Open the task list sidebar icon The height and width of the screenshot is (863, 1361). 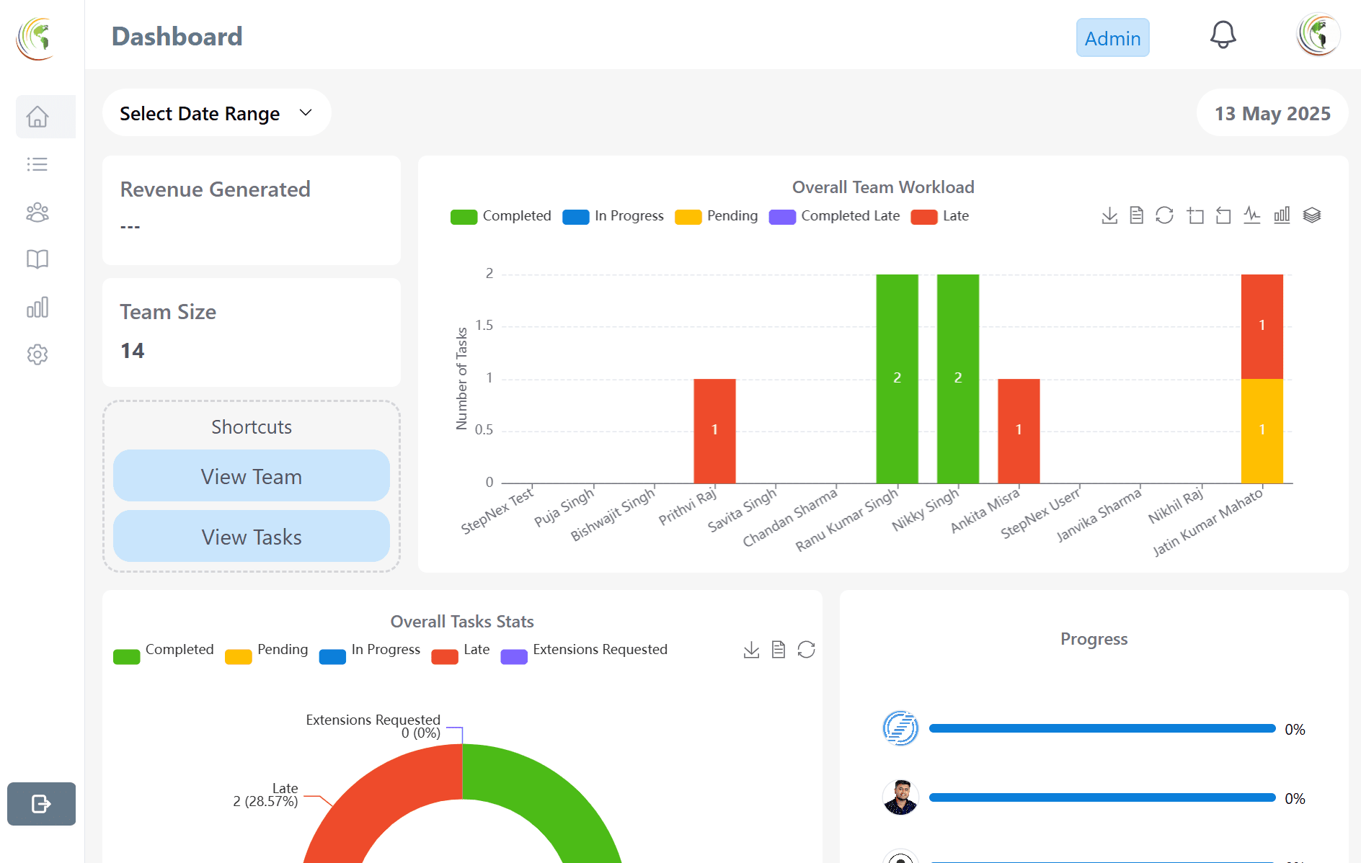tap(37, 164)
